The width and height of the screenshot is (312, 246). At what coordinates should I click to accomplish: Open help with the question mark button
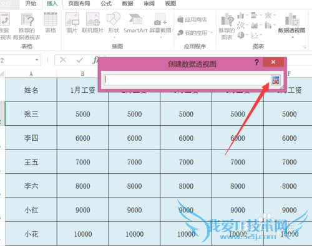256,62
